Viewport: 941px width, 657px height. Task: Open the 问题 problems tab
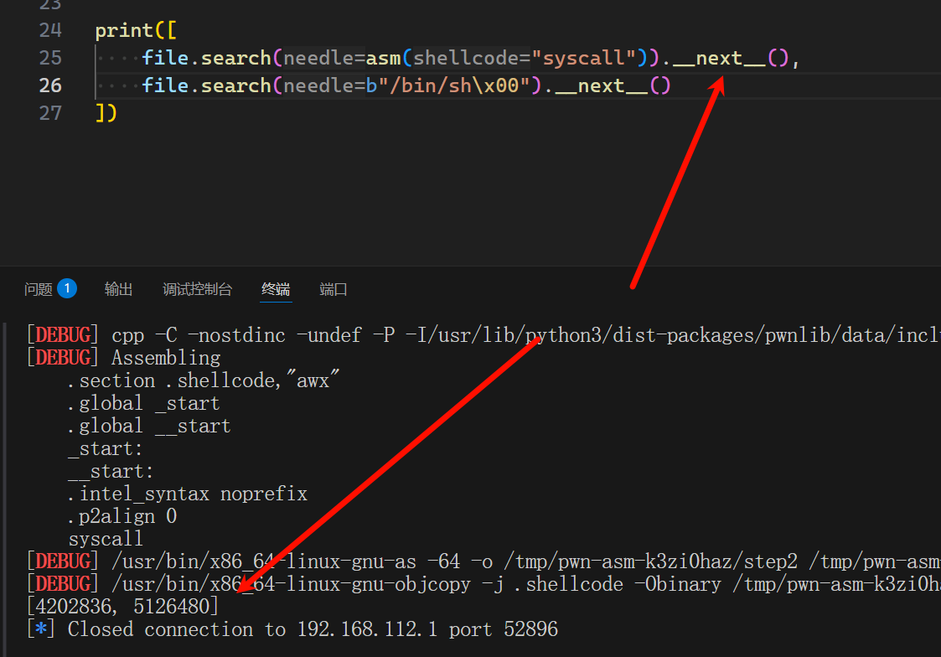[39, 289]
